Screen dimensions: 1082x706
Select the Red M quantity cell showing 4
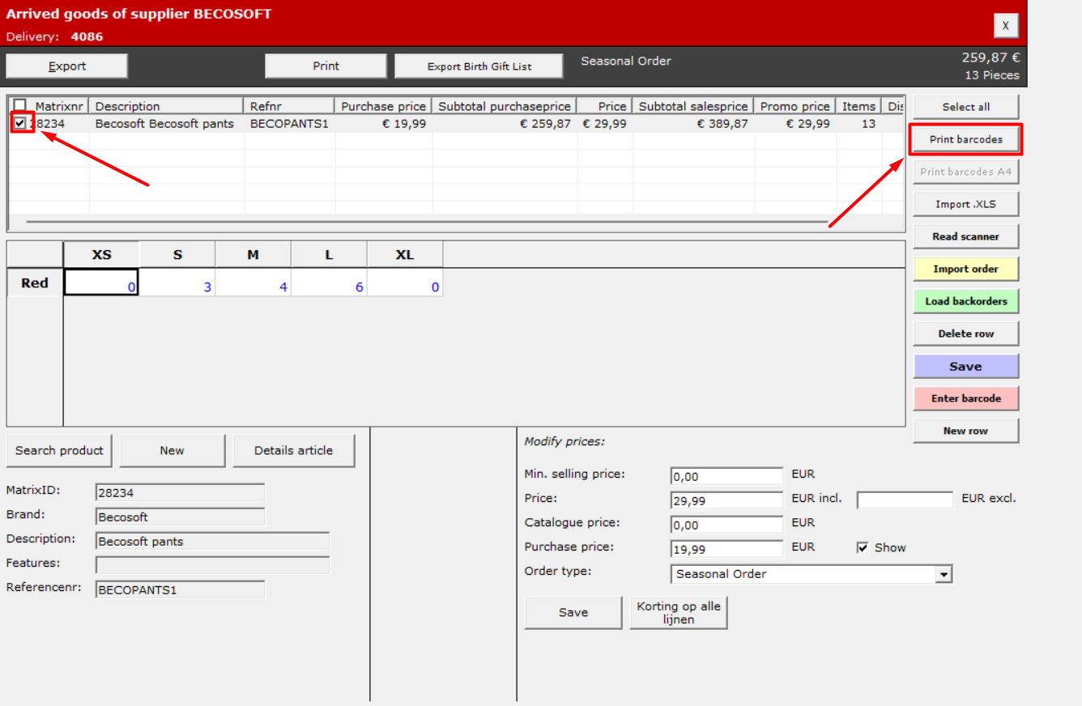[253, 283]
